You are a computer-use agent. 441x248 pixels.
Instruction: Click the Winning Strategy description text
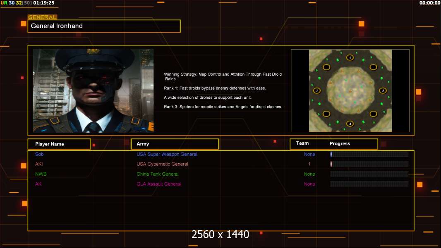point(223,76)
